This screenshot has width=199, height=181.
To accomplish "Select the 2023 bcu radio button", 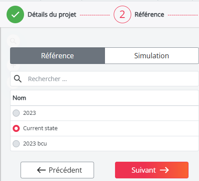I will click(x=16, y=144).
